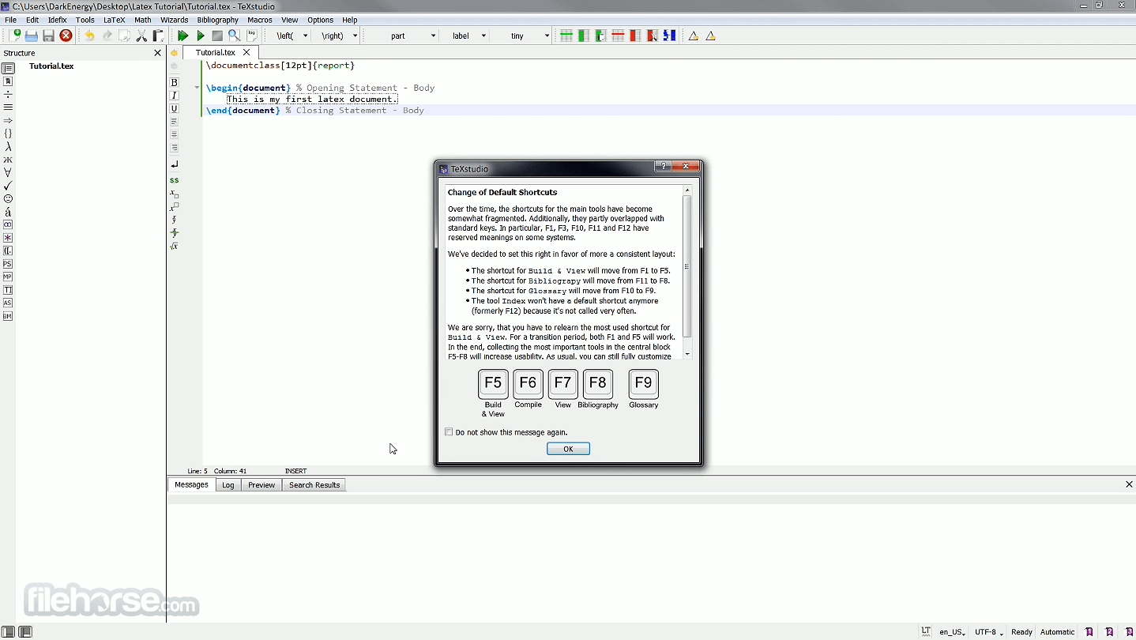
Task: Insert a square root with the √x icon
Action: 175,246
